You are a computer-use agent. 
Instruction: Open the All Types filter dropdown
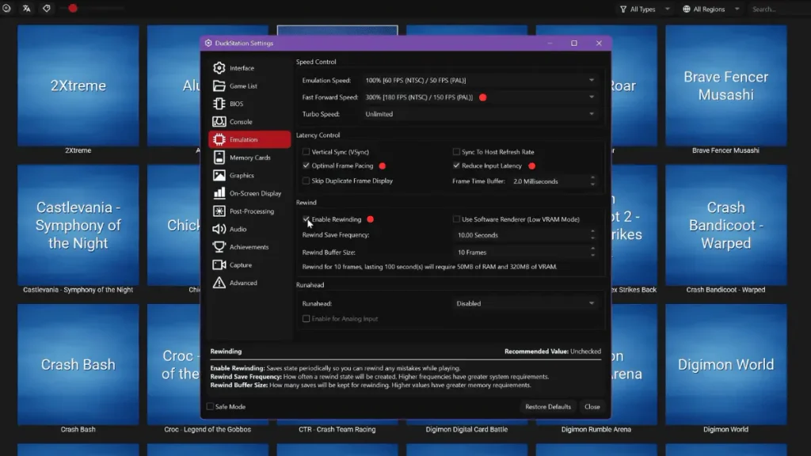click(645, 9)
